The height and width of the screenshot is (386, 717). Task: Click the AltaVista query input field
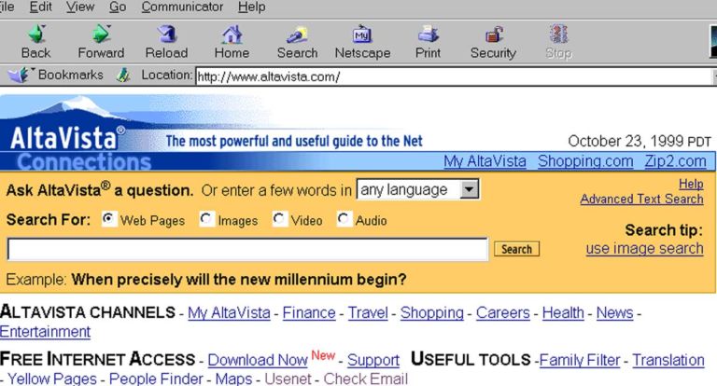(x=247, y=250)
